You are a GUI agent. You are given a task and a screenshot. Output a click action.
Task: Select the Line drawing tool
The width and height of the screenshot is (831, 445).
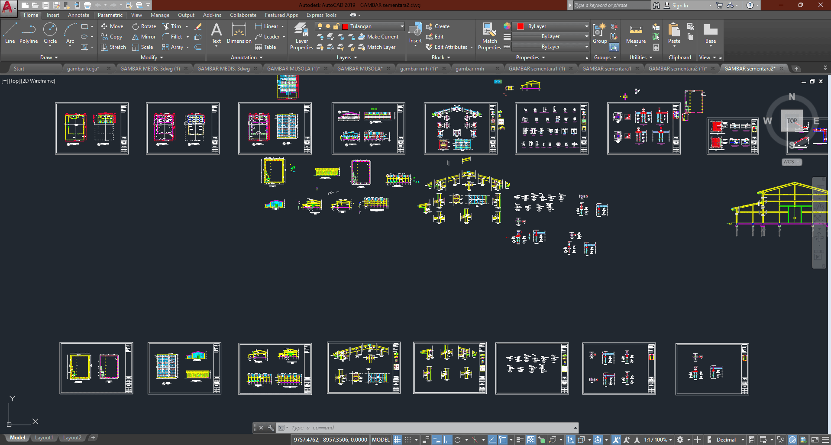(x=10, y=33)
